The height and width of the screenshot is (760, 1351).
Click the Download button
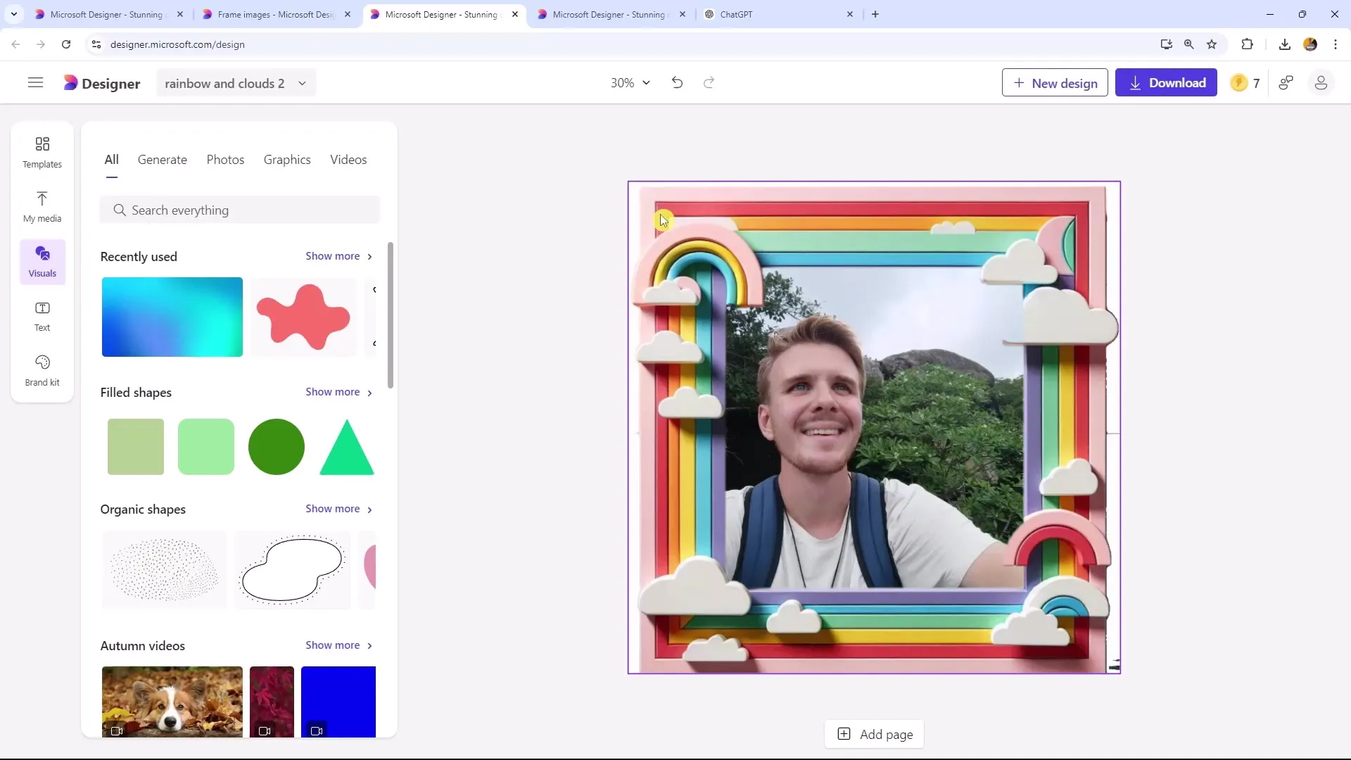point(1167,82)
